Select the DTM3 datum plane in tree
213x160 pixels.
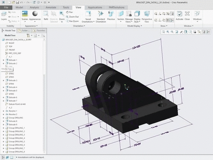[x=11, y=77]
